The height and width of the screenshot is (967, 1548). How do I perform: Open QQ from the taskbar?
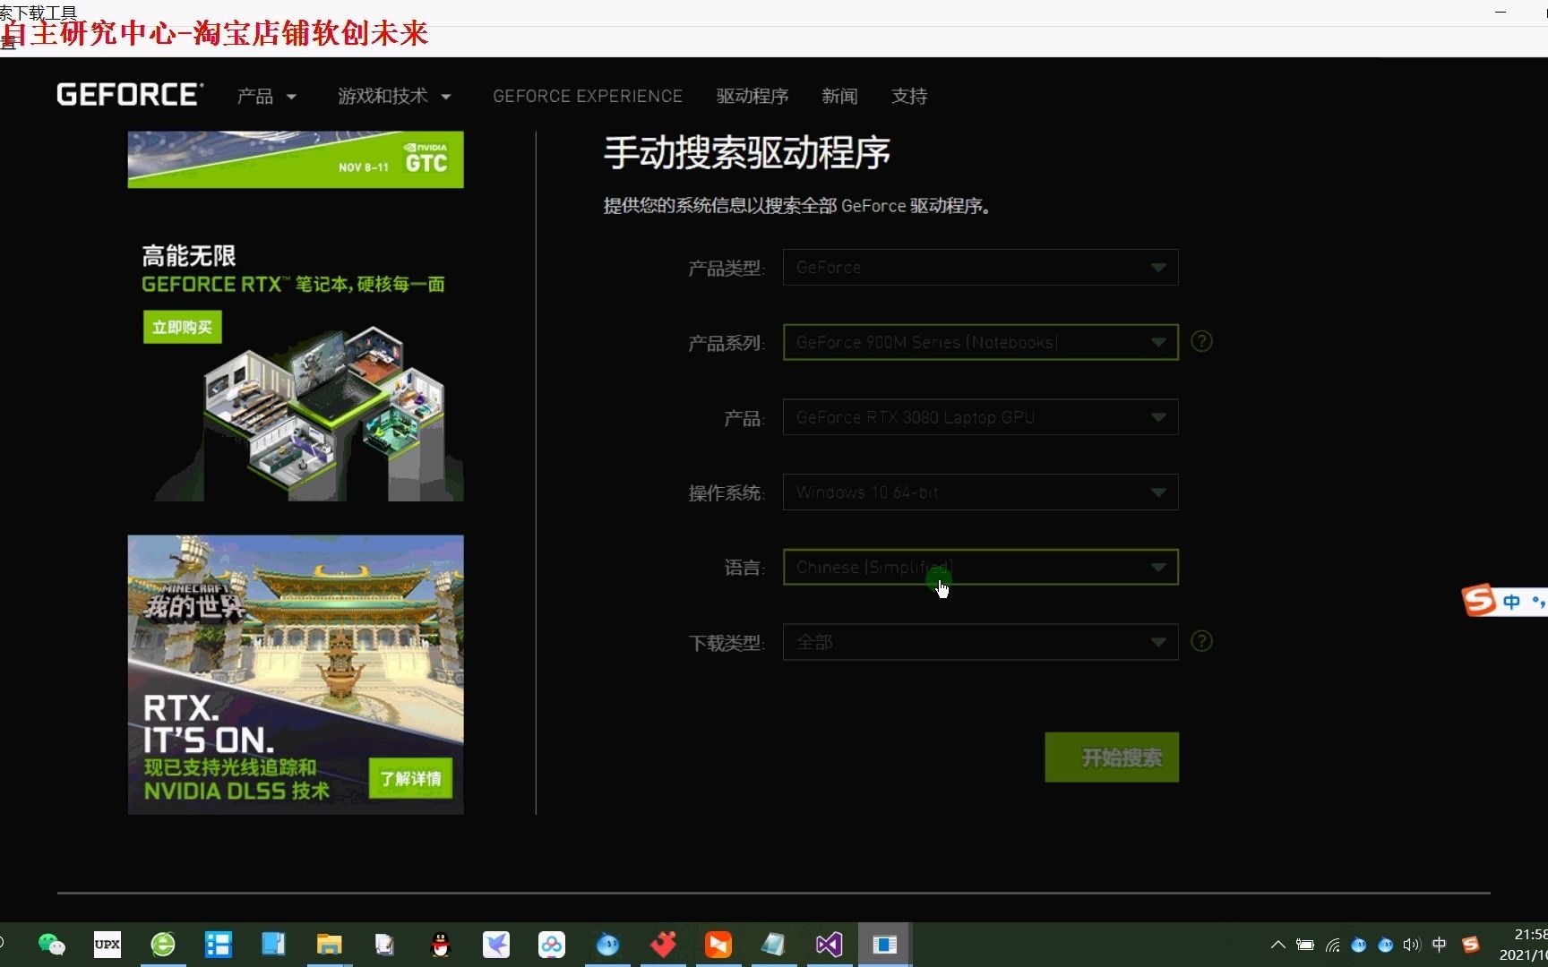click(x=440, y=944)
